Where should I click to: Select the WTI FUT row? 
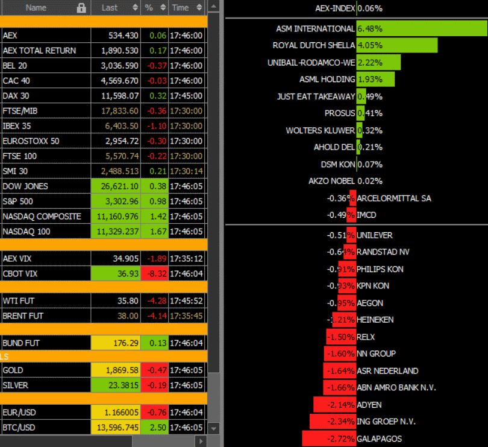(x=104, y=301)
